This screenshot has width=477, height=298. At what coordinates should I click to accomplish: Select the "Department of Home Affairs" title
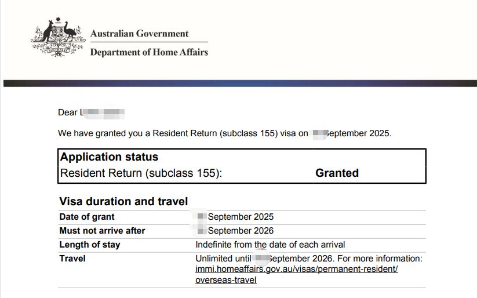pyautogui.click(x=149, y=52)
